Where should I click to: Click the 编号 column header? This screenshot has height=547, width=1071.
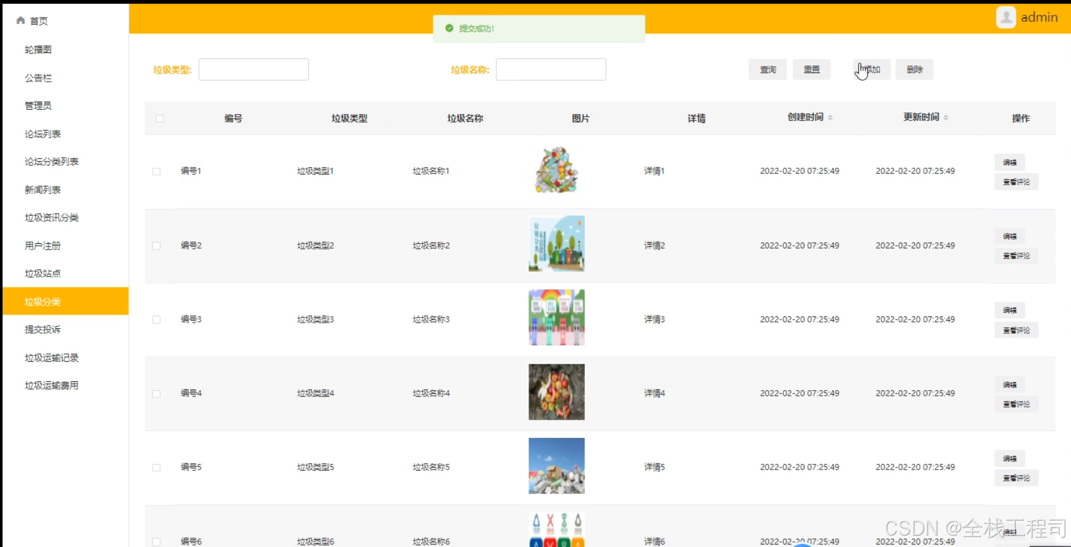point(233,118)
